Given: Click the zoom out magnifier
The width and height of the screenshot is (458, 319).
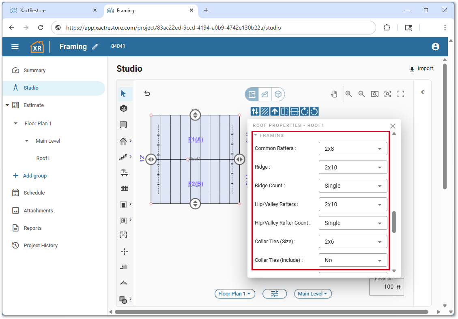Looking at the screenshot, I should click(x=361, y=94).
